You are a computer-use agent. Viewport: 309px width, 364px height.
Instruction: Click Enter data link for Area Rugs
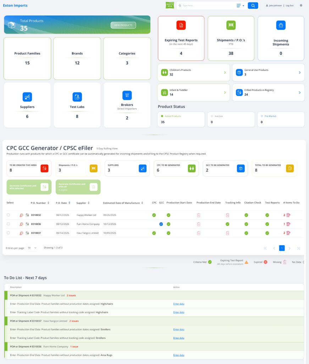178,355
